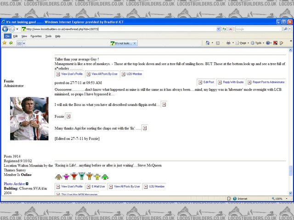The width and height of the screenshot is (294, 220).
Task: Open the Favorites Center star icon
Action: [4, 43]
